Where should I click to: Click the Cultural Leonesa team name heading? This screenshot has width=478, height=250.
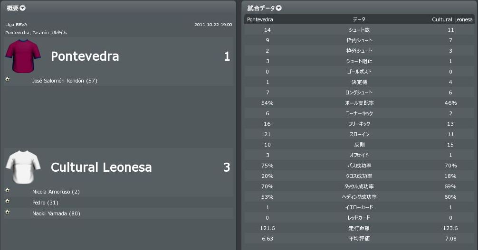tap(101, 167)
